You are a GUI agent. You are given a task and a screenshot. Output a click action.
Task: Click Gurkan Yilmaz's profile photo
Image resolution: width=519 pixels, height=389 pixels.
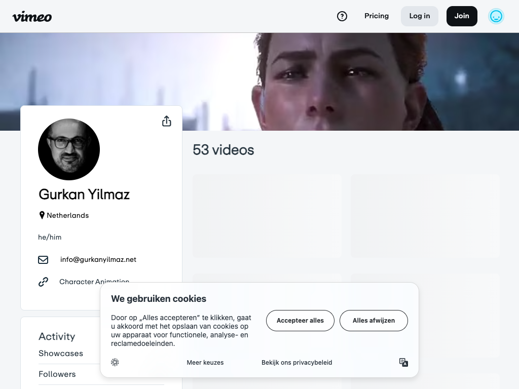69,149
